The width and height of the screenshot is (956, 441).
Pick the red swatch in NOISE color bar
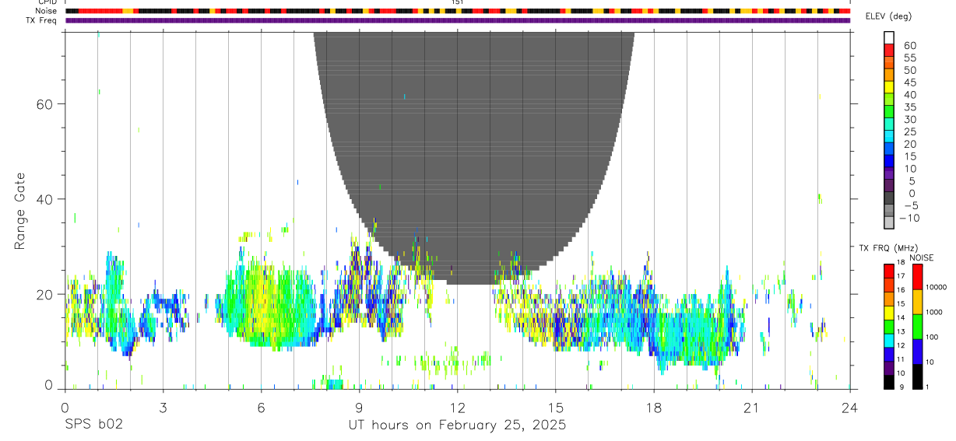pyautogui.click(x=917, y=277)
